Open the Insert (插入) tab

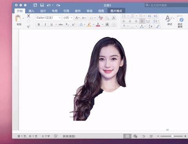[31, 11]
